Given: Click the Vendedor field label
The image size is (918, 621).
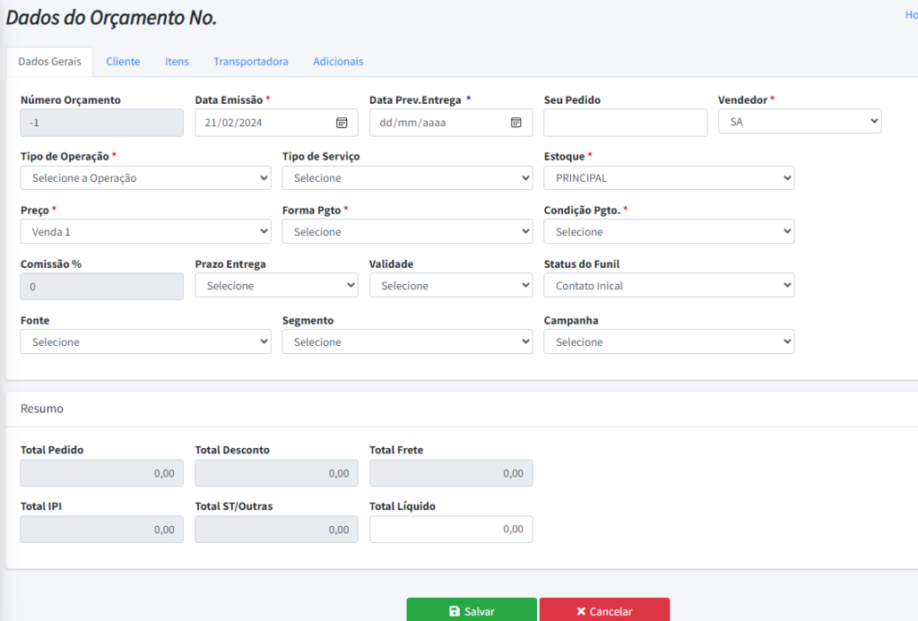Looking at the screenshot, I should pos(742,100).
